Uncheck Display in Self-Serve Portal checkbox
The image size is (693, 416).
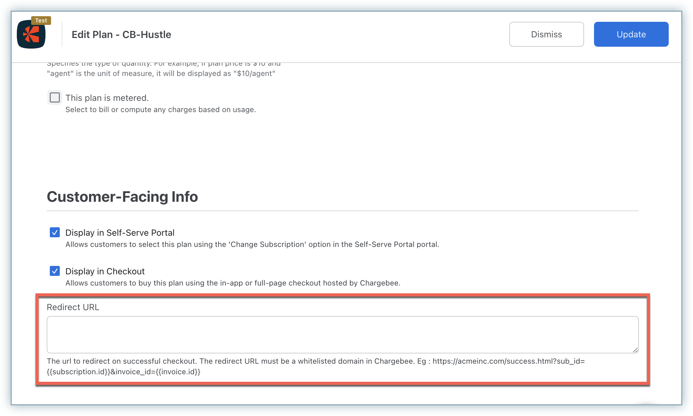pos(55,232)
